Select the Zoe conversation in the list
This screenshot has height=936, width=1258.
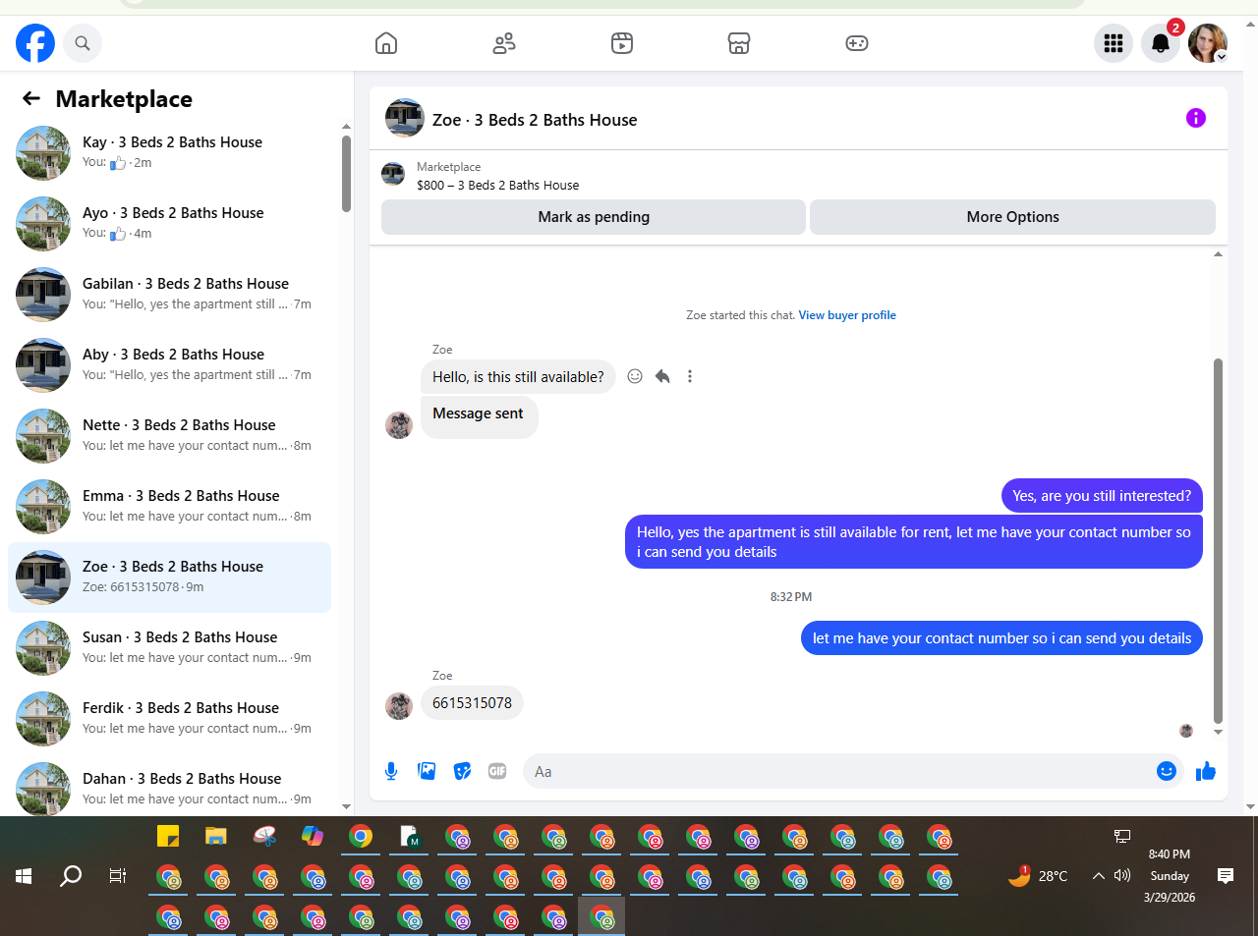click(169, 578)
